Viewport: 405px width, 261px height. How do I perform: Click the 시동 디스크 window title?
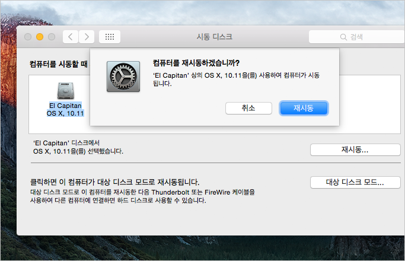click(215, 37)
